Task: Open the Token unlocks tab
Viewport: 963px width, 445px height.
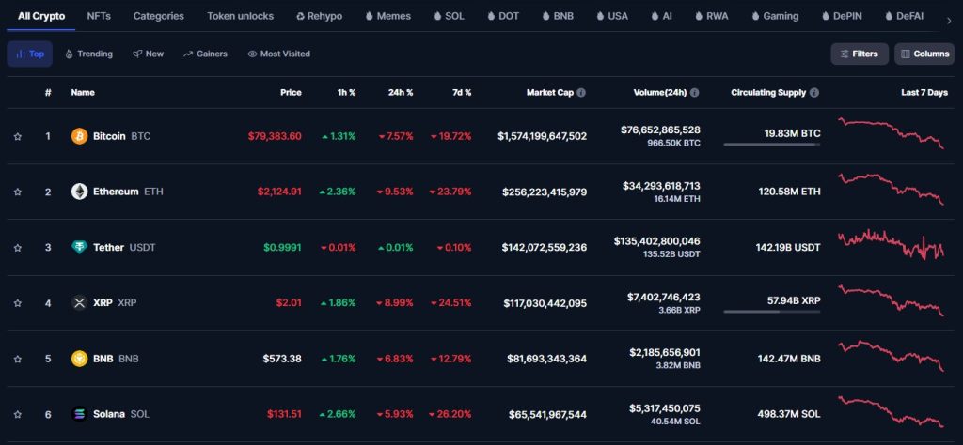Action: 240,16
